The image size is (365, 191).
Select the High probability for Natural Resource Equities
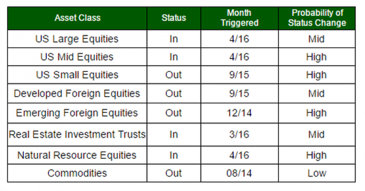[x=317, y=155]
